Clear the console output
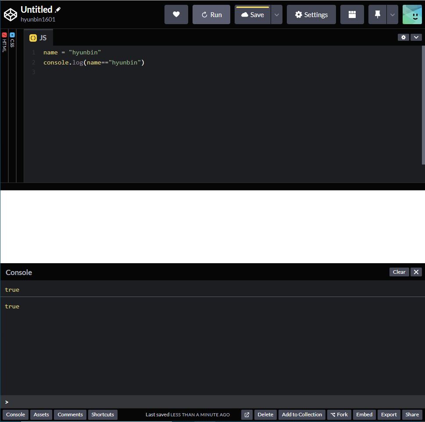425x422 pixels. 399,272
